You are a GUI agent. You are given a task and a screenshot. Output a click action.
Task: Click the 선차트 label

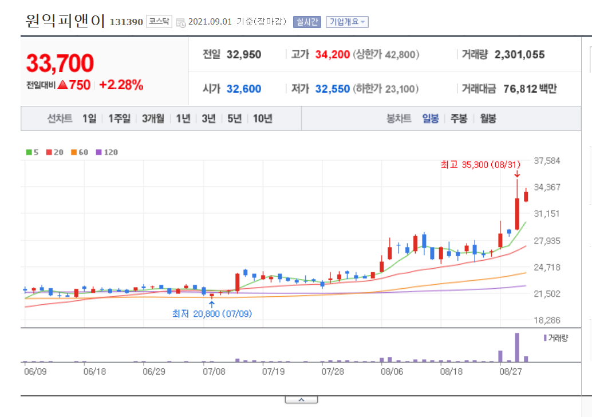[60, 119]
